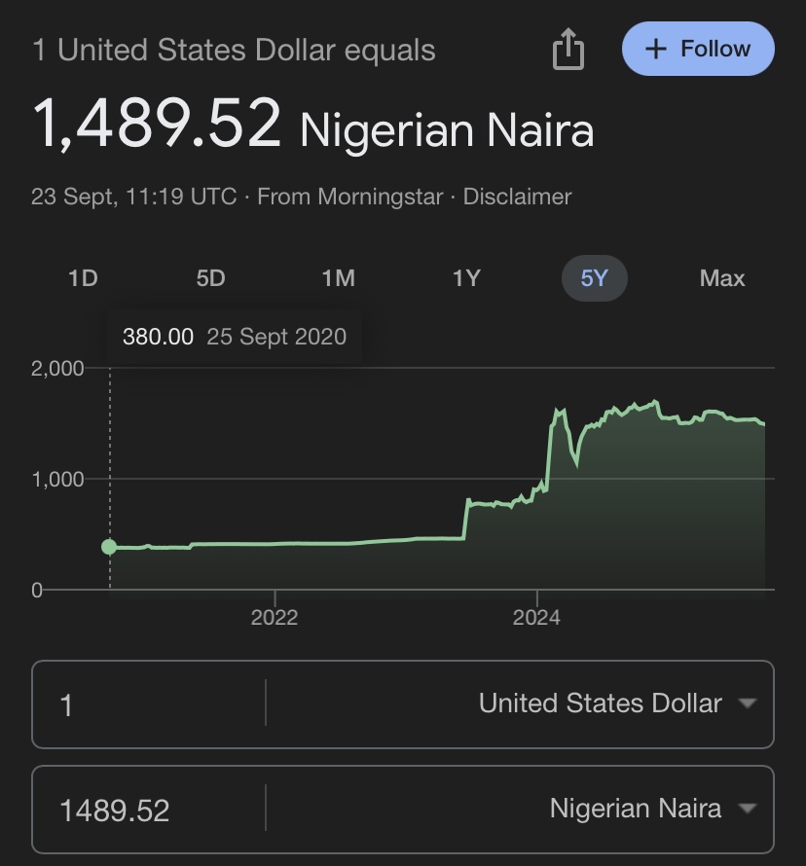Viewport: 806px width, 866px height.
Task: Show the 1Y chart range
Action: 466,278
